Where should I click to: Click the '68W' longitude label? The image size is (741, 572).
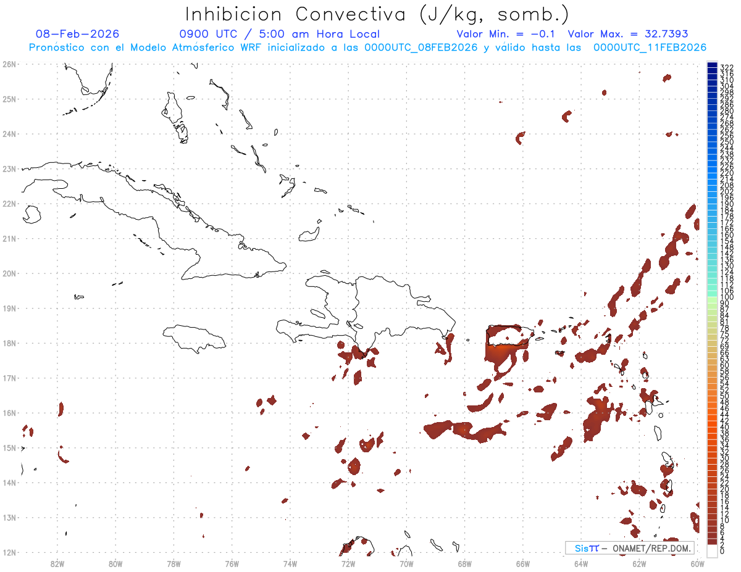pos(465,563)
